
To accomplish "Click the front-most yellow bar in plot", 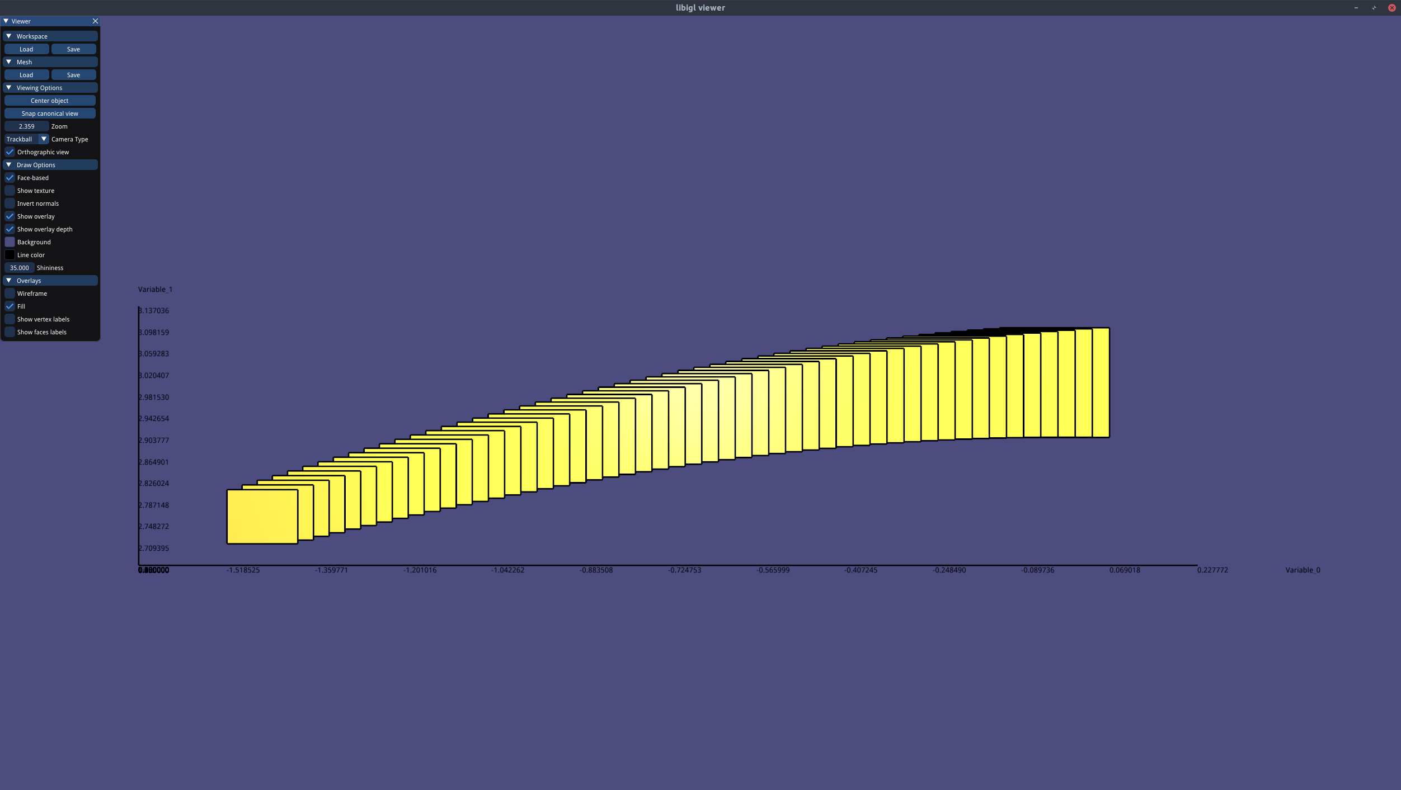I will 262,517.
